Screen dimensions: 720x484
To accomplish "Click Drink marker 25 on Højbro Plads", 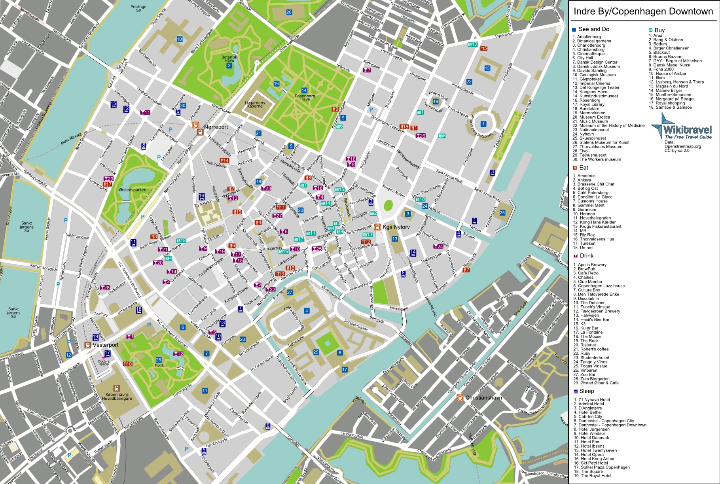I will point(316,250).
